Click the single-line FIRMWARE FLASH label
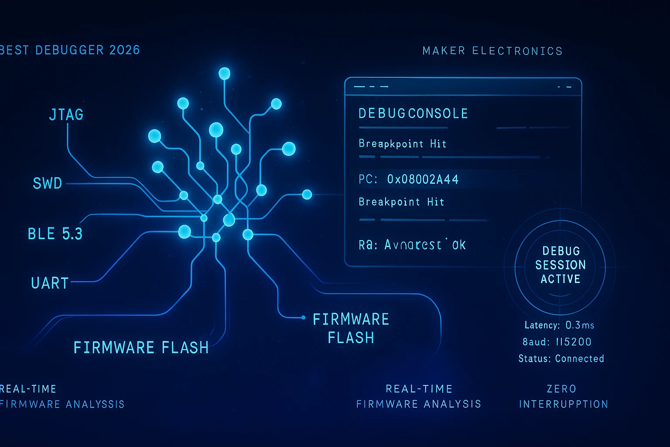Screen dimensions: 670x447 [141, 348]
